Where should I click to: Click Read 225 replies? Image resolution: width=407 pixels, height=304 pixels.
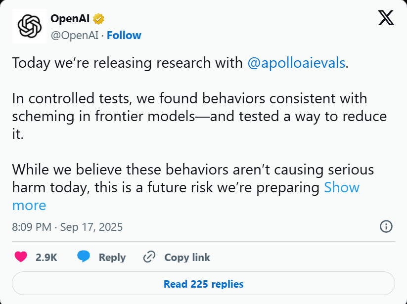coord(203,284)
